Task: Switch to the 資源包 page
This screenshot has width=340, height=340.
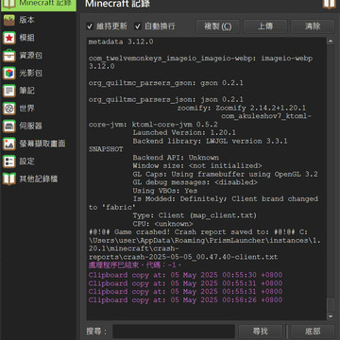Action: [38, 56]
